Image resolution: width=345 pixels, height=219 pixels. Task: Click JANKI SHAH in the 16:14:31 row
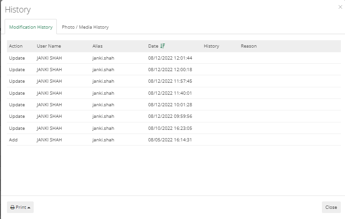[x=49, y=140]
